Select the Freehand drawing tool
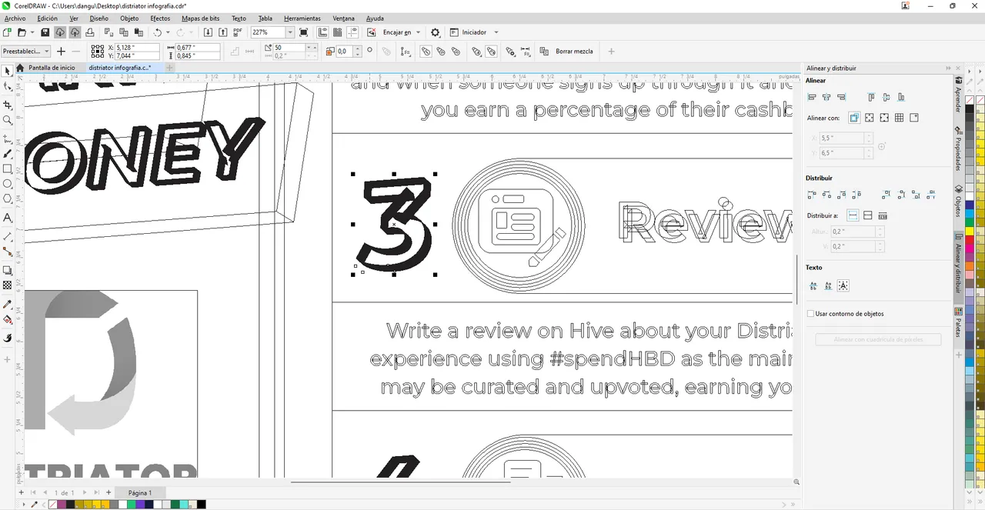 pyautogui.click(x=8, y=139)
